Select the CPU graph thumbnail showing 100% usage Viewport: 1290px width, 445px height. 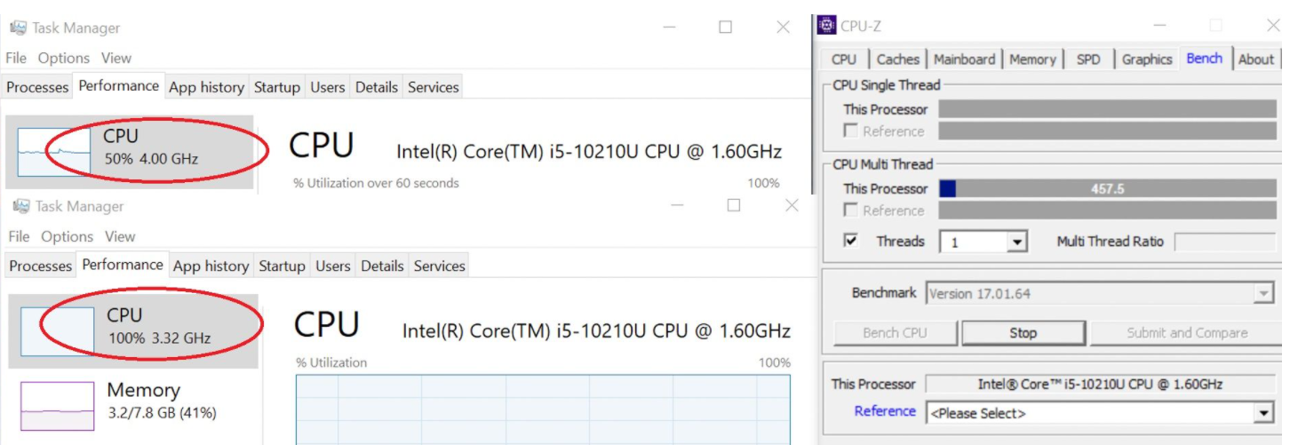coord(57,330)
